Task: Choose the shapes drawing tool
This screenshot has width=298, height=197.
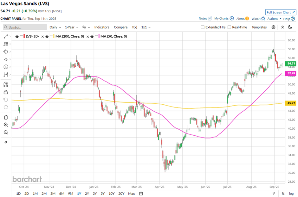Action: point(6,52)
